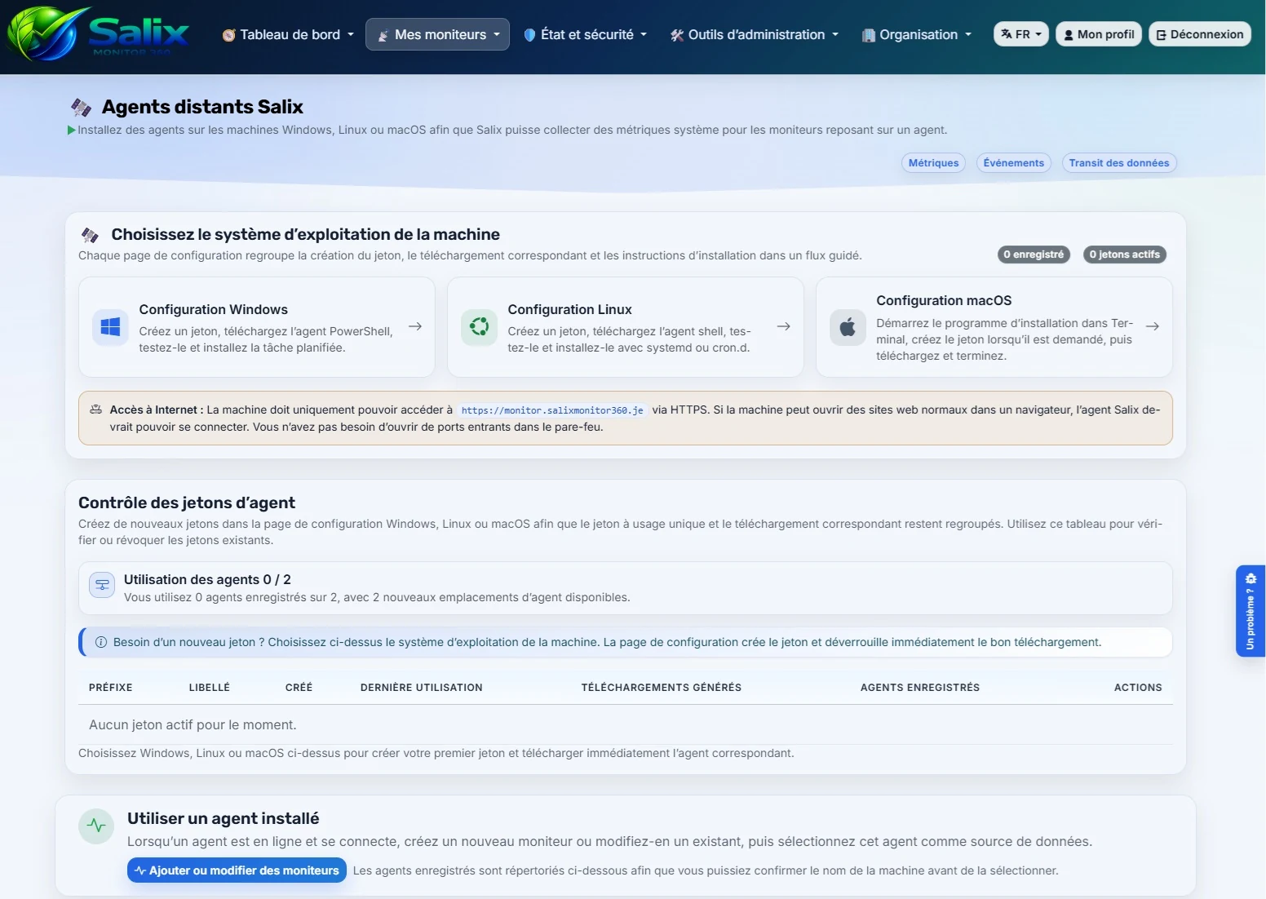This screenshot has height=899, width=1266.
Task: Click the DERNIÈRE UTILISATION column header
Action: coord(421,688)
